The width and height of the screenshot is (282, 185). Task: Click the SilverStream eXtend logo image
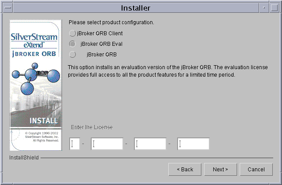pyautogui.click(x=34, y=40)
